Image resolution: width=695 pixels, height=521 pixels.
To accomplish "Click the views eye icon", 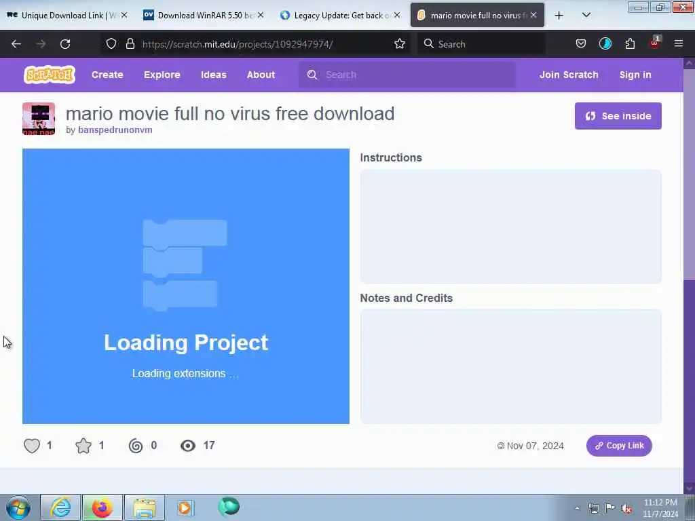I will (x=188, y=446).
